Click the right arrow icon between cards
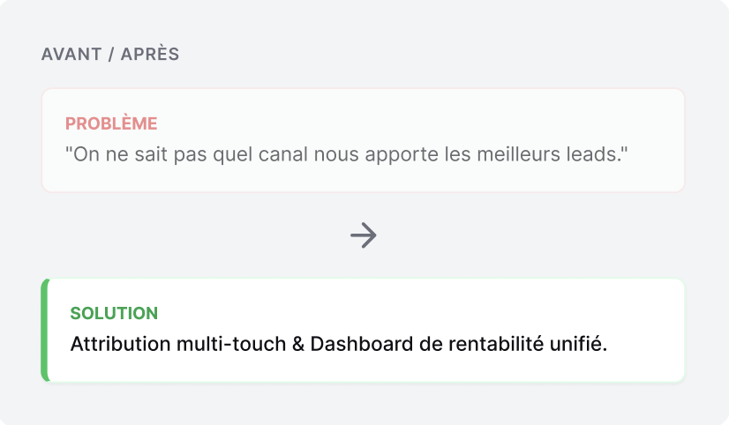Image resolution: width=729 pixels, height=425 pixels. click(x=364, y=235)
